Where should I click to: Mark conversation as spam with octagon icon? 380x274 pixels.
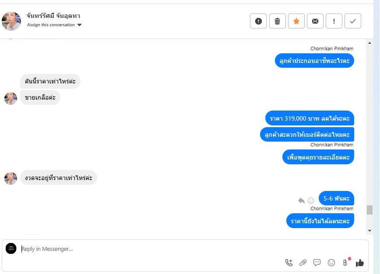[258, 21]
